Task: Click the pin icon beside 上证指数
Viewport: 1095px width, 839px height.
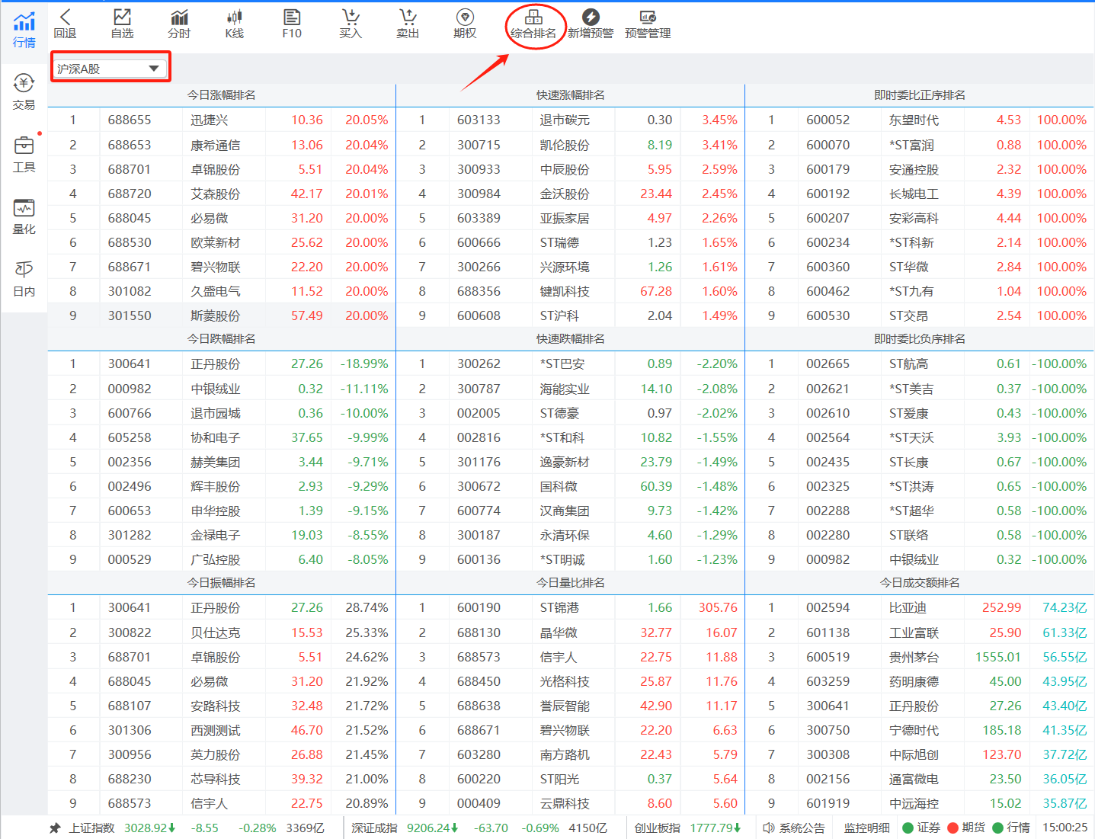Action: click(x=55, y=828)
